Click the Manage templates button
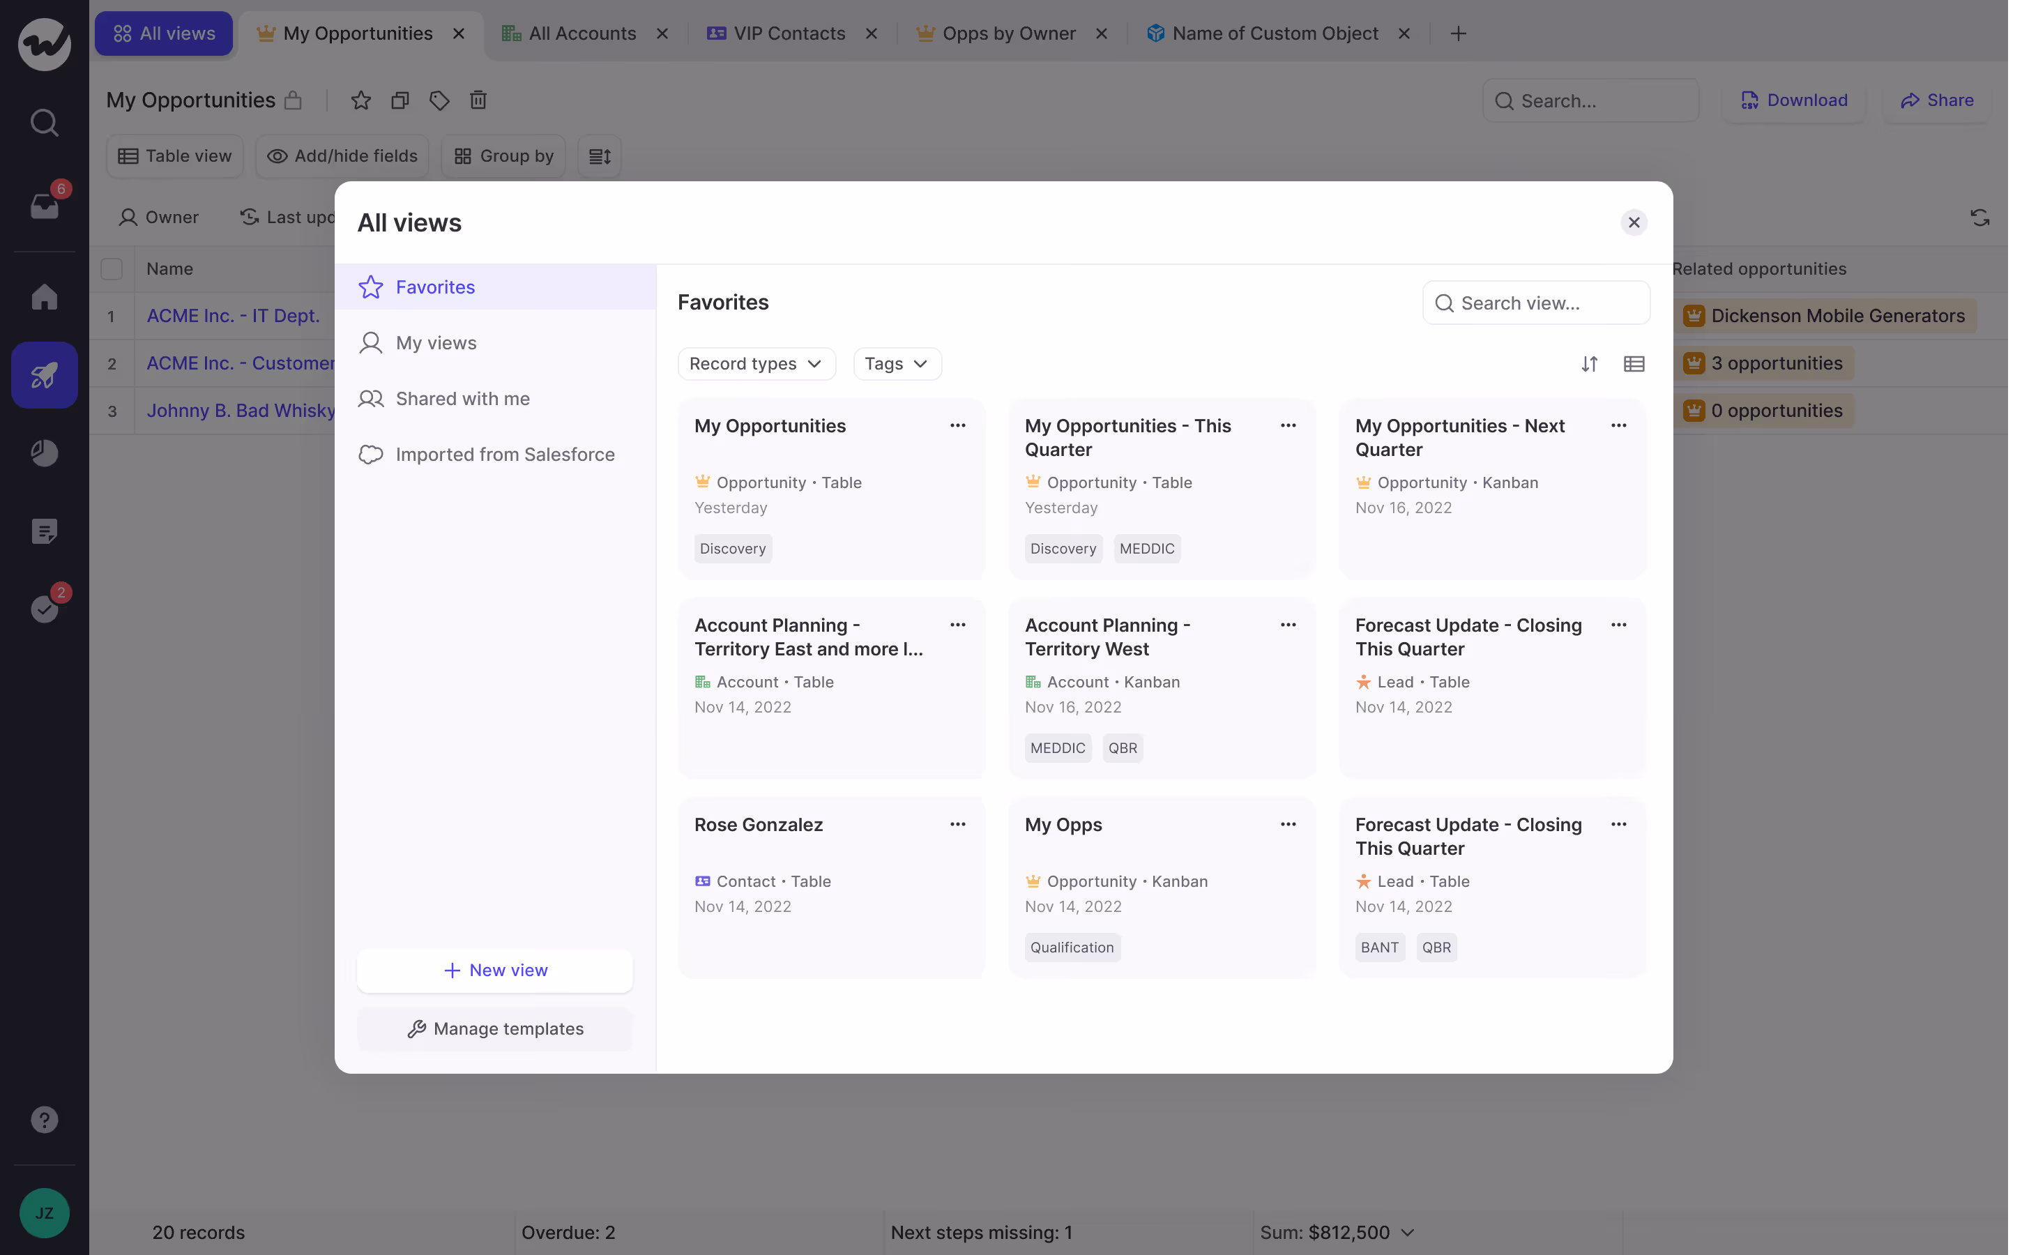2022x1255 pixels. point(495,1028)
